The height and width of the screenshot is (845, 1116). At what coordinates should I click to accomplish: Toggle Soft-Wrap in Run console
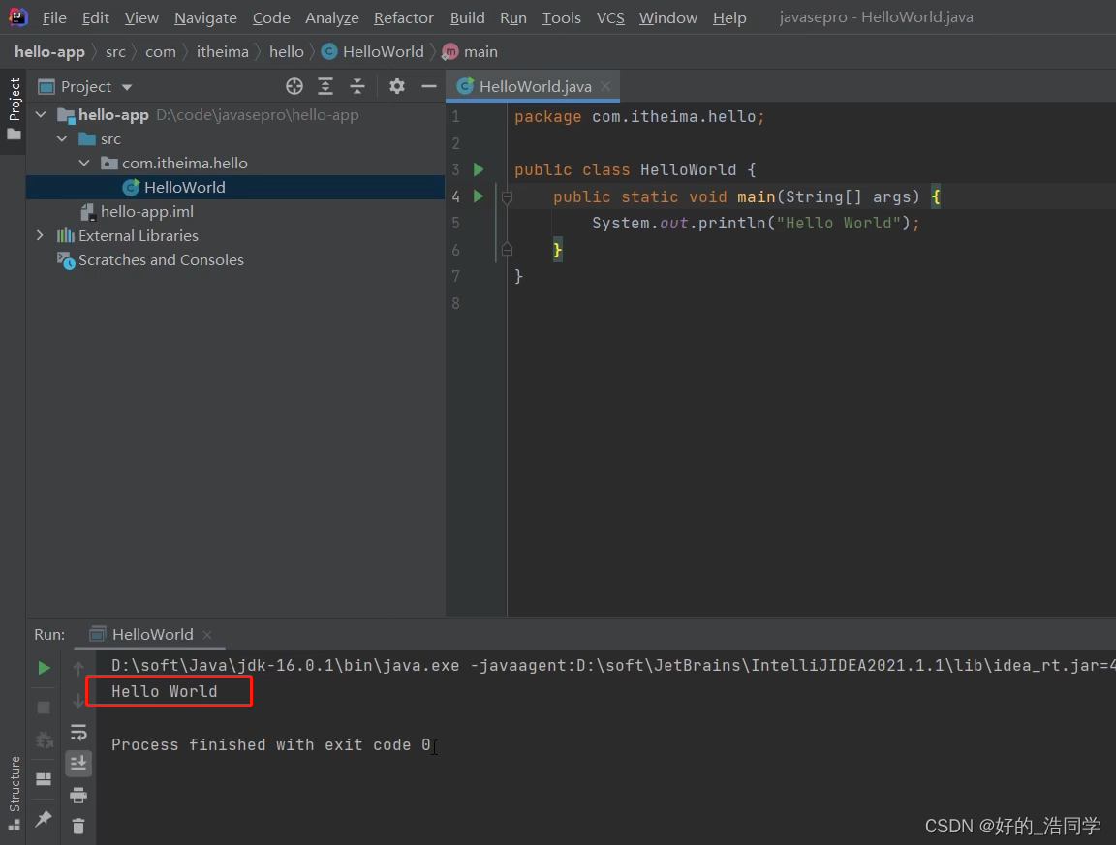(x=78, y=732)
